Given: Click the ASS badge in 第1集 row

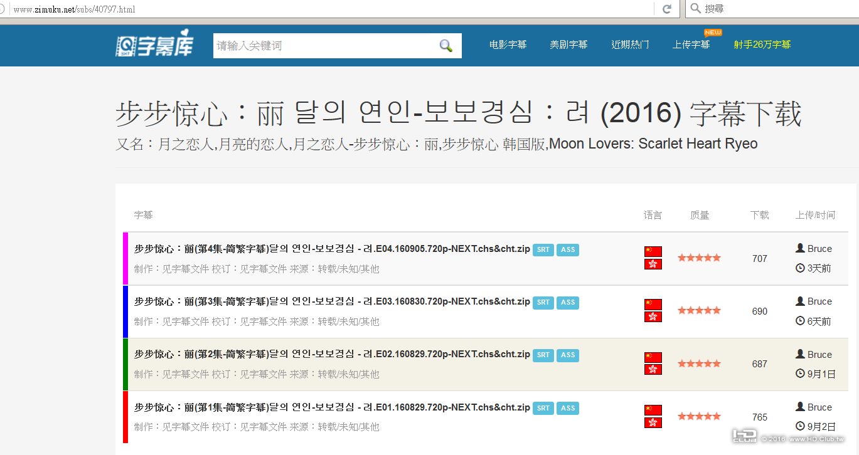Looking at the screenshot, I should [568, 409].
